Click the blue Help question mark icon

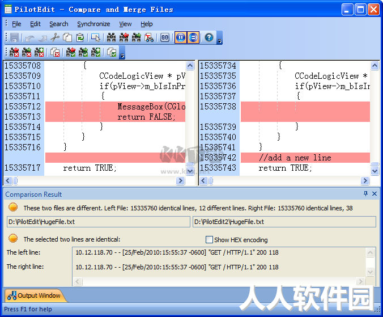[209, 37]
